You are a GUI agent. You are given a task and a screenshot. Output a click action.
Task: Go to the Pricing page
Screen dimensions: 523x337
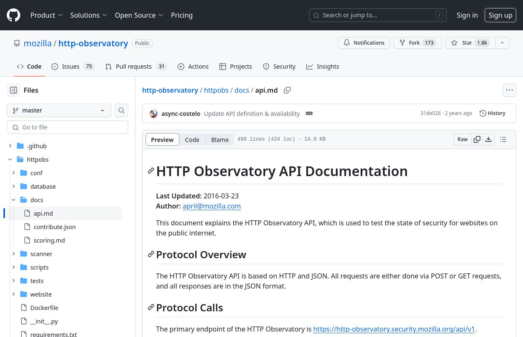click(x=182, y=15)
